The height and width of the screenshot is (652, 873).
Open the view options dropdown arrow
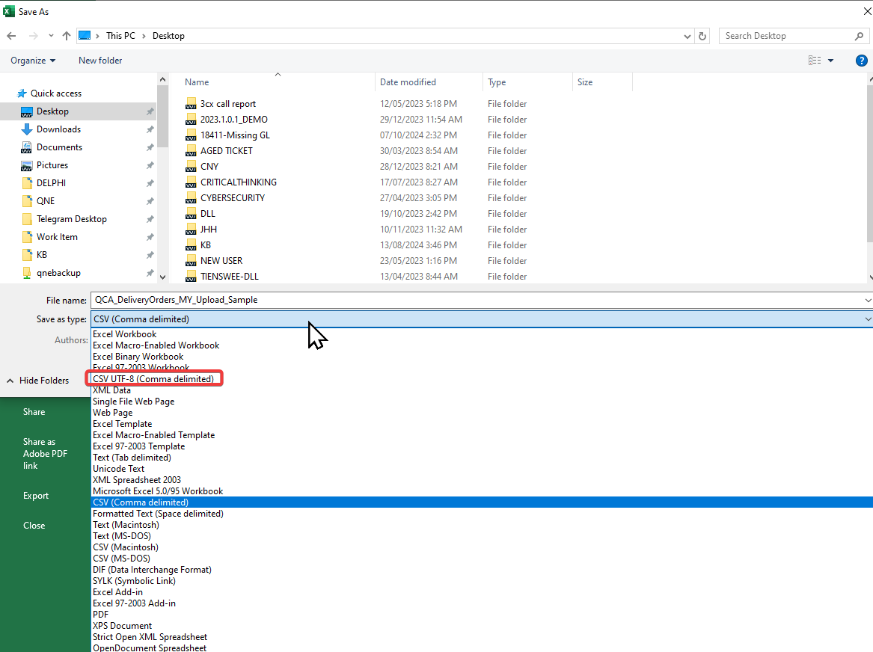point(830,61)
